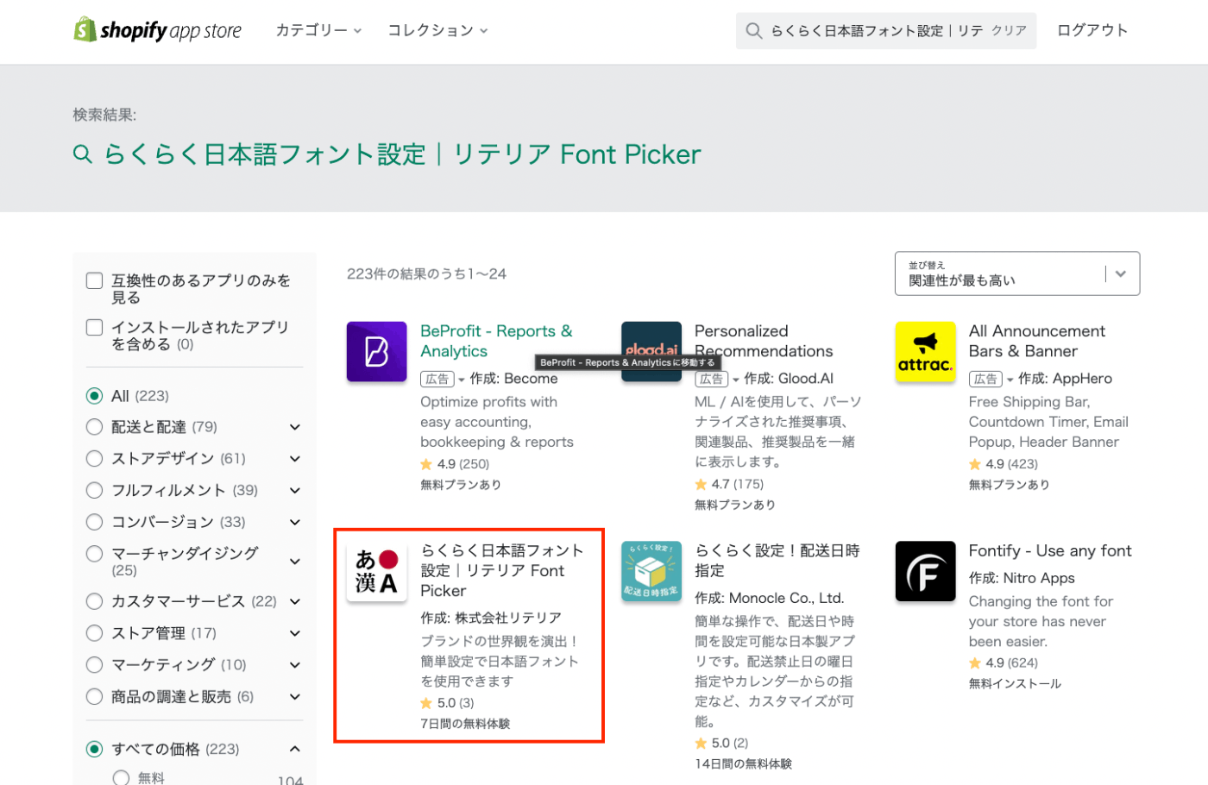Open the リテリア Font Picker app icon
This screenshot has height=785, width=1208.
coord(376,571)
